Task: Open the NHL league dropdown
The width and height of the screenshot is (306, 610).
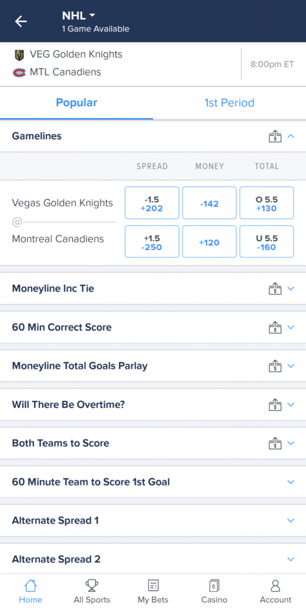Action: pyautogui.click(x=79, y=15)
